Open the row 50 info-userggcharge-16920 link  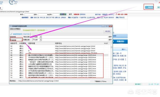[75, 64]
